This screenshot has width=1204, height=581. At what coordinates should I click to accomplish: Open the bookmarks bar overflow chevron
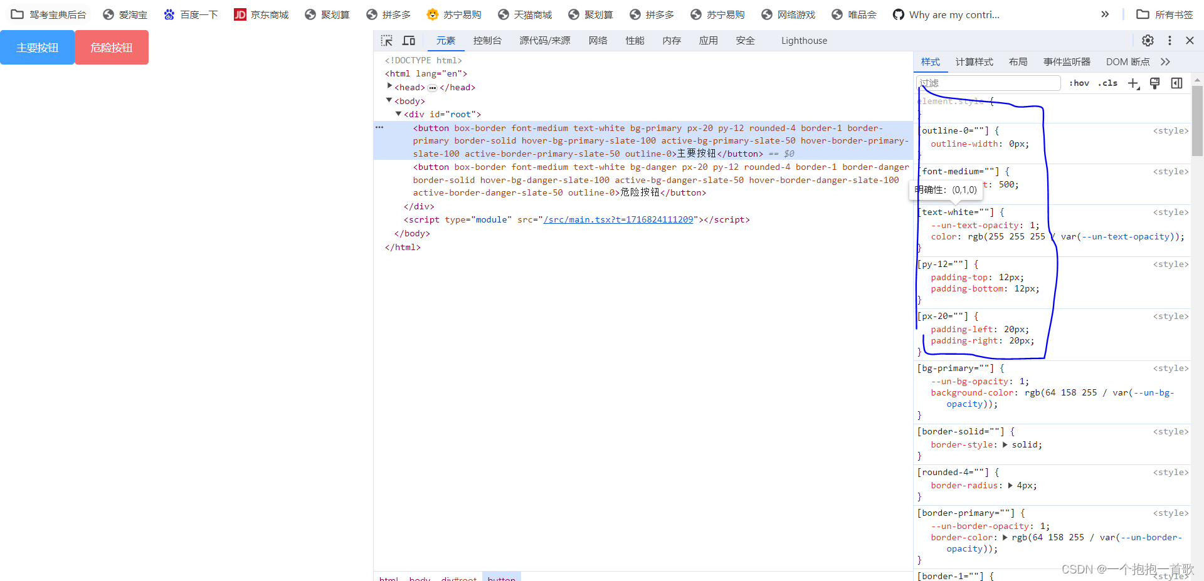click(1105, 14)
